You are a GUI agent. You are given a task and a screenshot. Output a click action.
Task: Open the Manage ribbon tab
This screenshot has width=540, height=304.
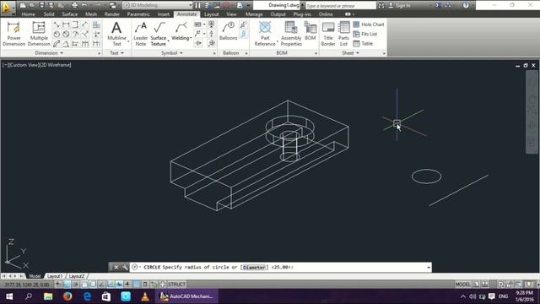click(x=254, y=14)
